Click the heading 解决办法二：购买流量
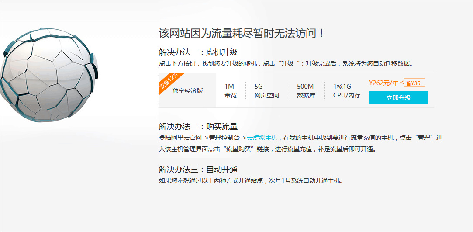The image size is (473, 232). (x=198, y=126)
